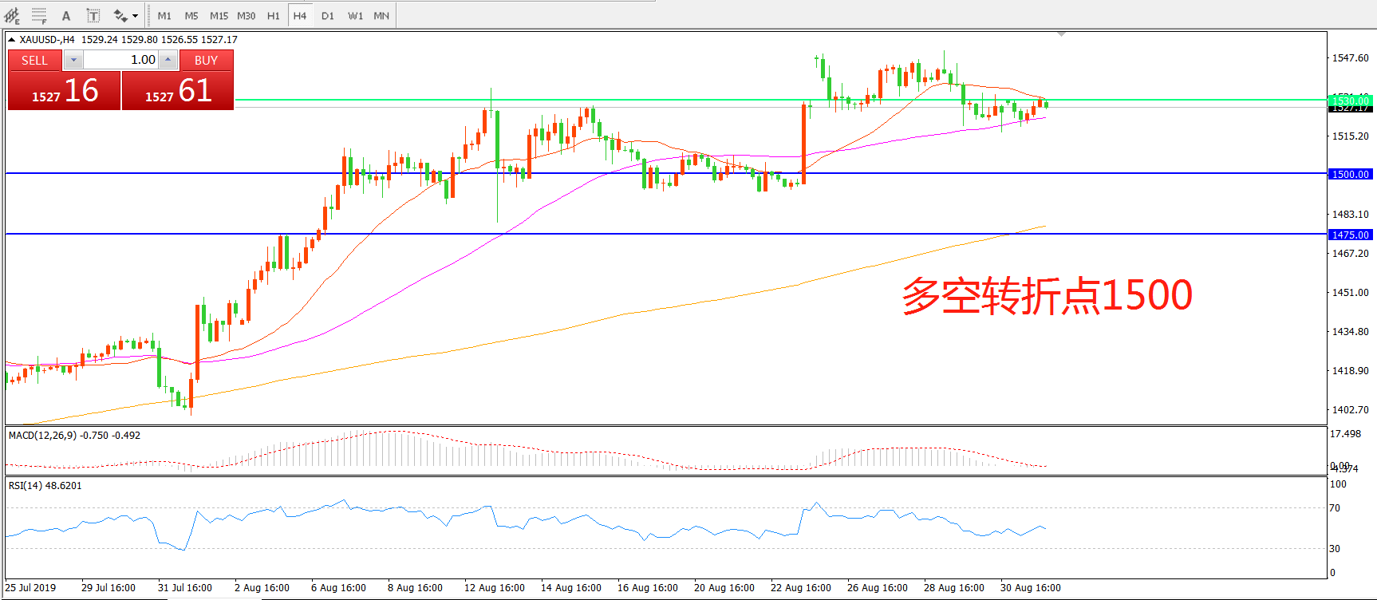Click the chart shift triangle marker

click(1061, 34)
